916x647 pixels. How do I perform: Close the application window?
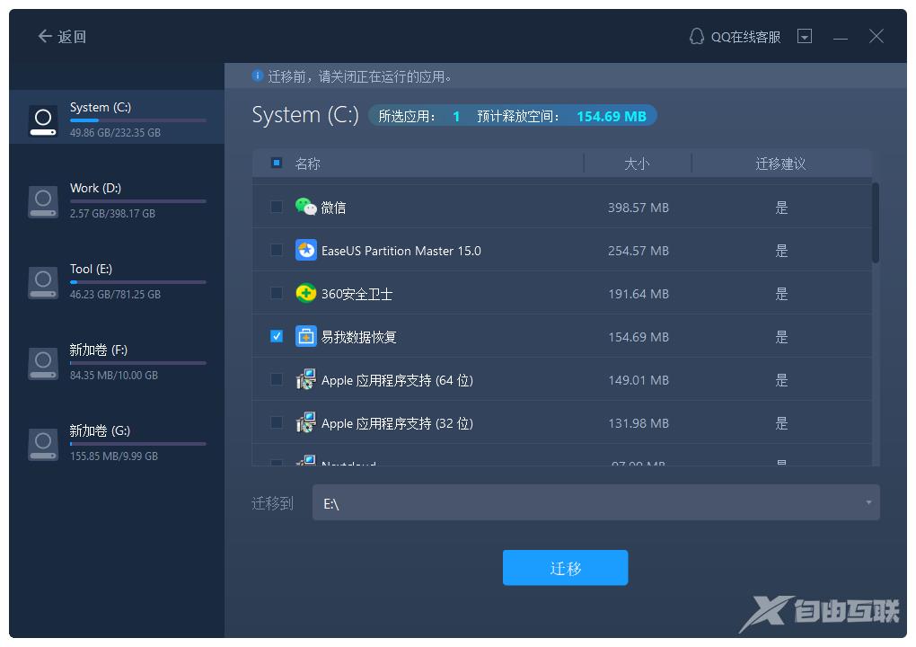click(x=876, y=36)
